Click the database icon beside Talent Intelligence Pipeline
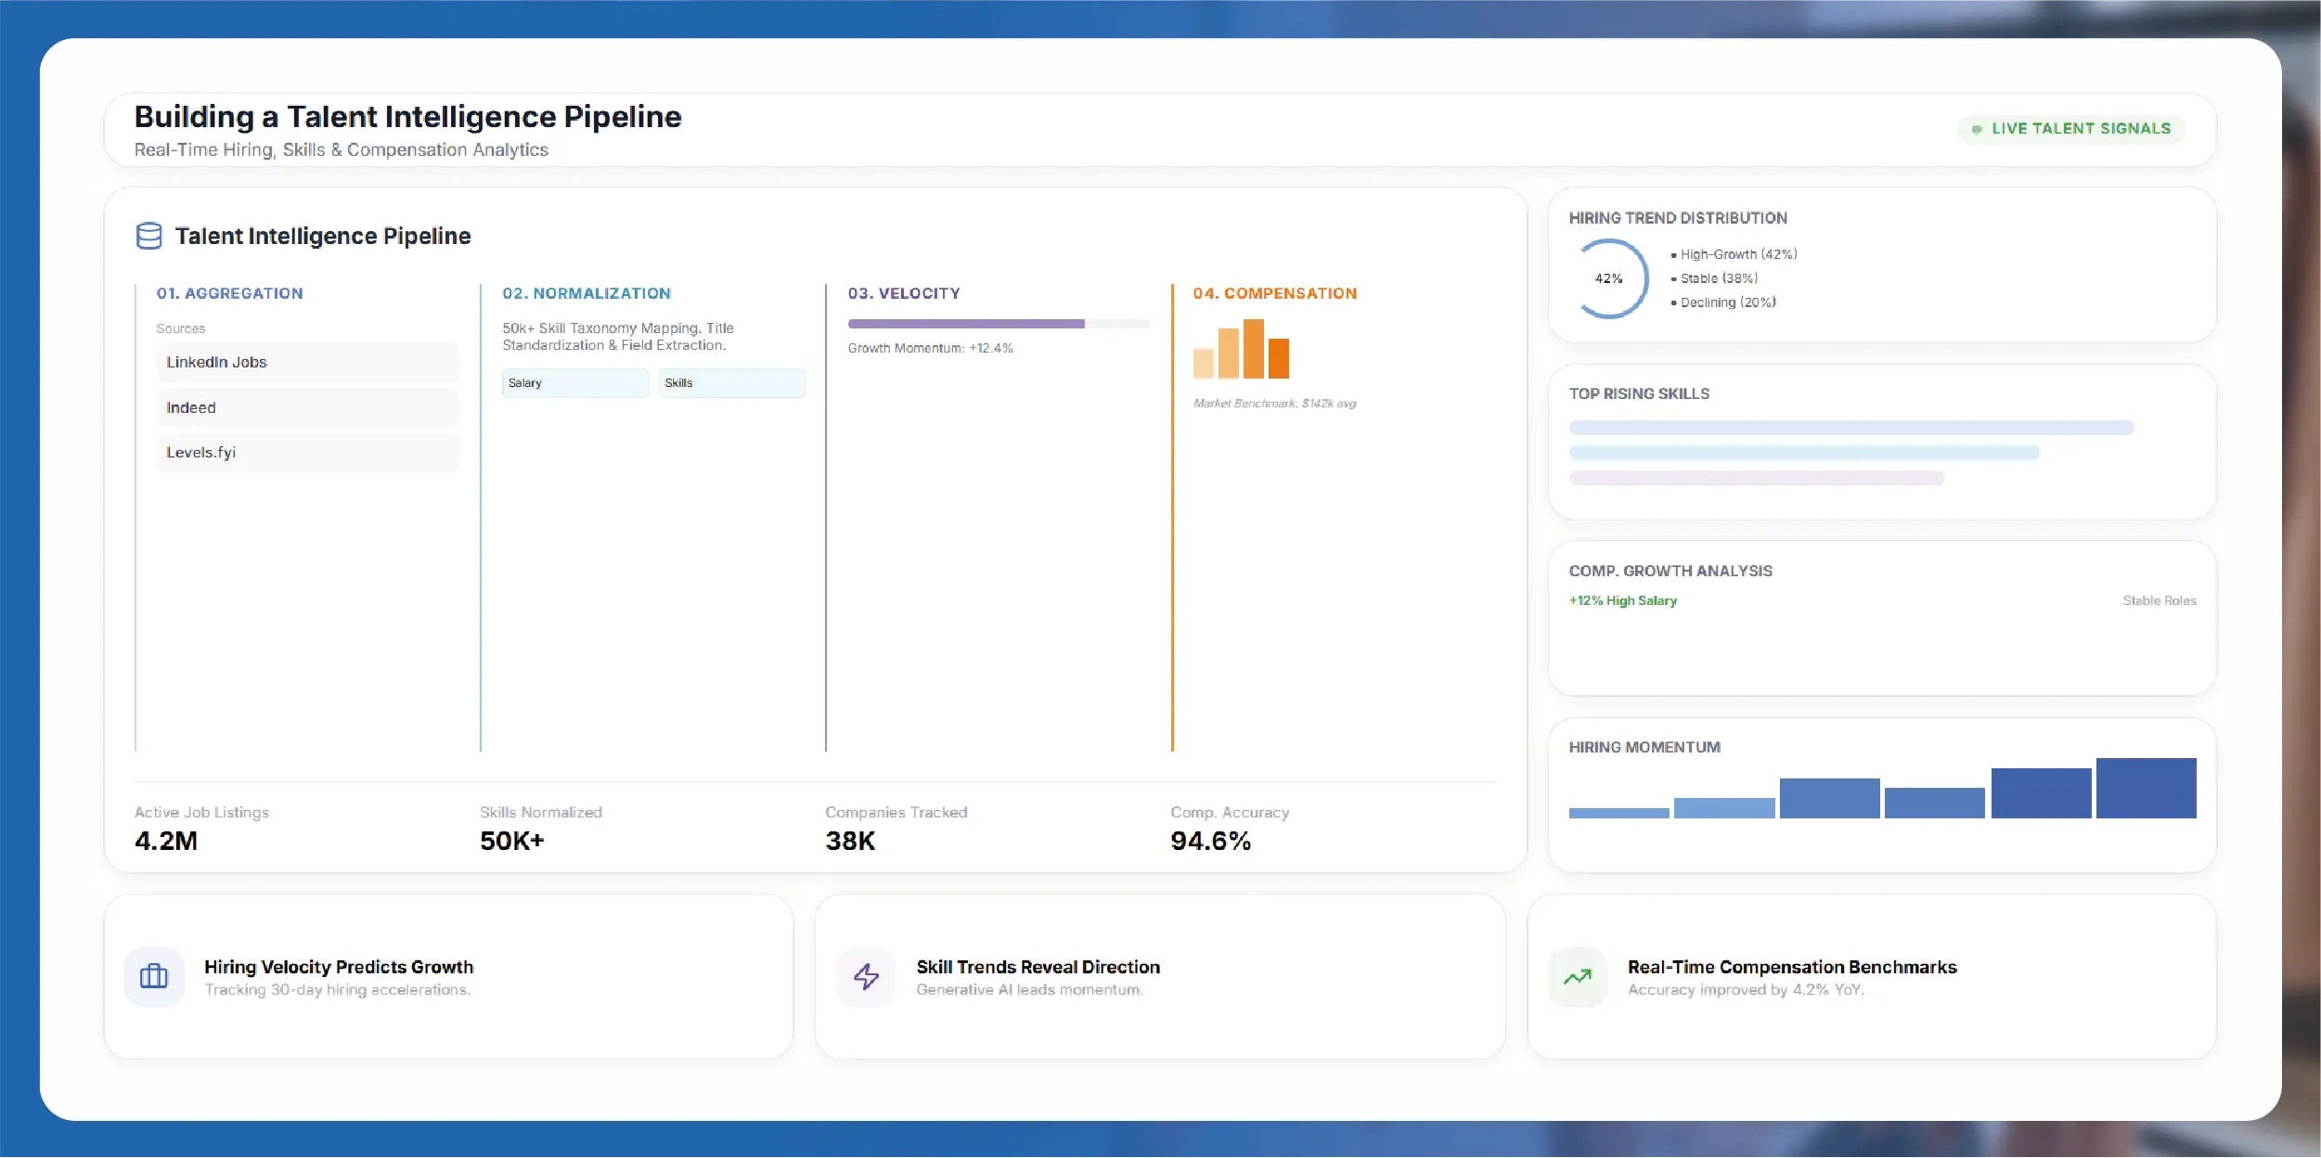2321x1158 pixels. coord(148,236)
